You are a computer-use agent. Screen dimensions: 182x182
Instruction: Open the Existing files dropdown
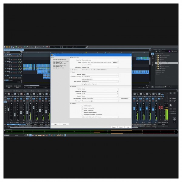(100, 67)
